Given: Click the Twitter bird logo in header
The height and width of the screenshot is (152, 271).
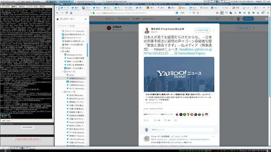Looking at the screenshot, I should (x=179, y=19).
